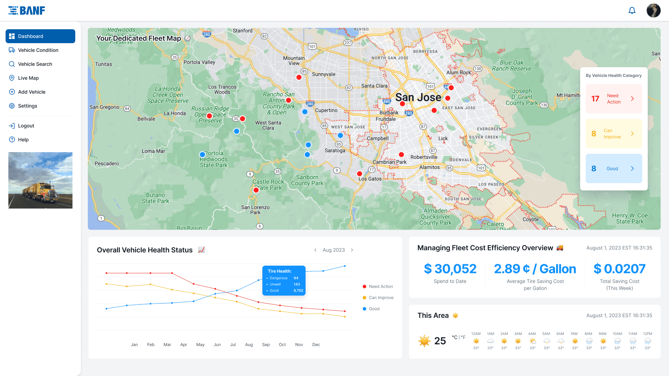Click the chart icon next to Health Status

coord(201,250)
